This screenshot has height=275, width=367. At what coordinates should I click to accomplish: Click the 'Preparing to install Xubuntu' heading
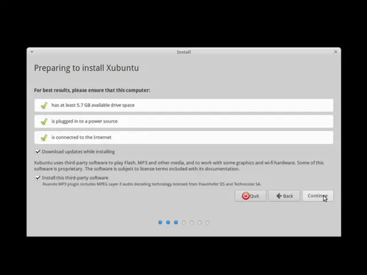pyautogui.click(x=87, y=68)
